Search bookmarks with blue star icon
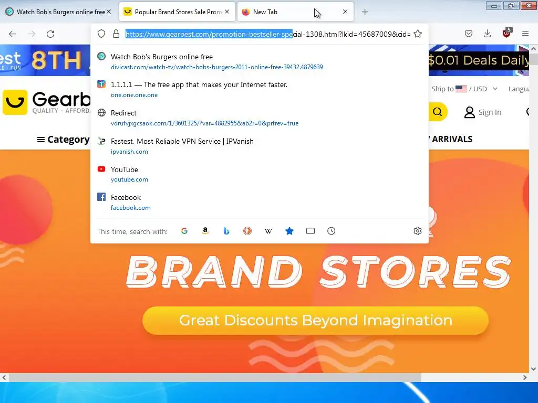Viewport: 538px width, 403px height. (289, 231)
